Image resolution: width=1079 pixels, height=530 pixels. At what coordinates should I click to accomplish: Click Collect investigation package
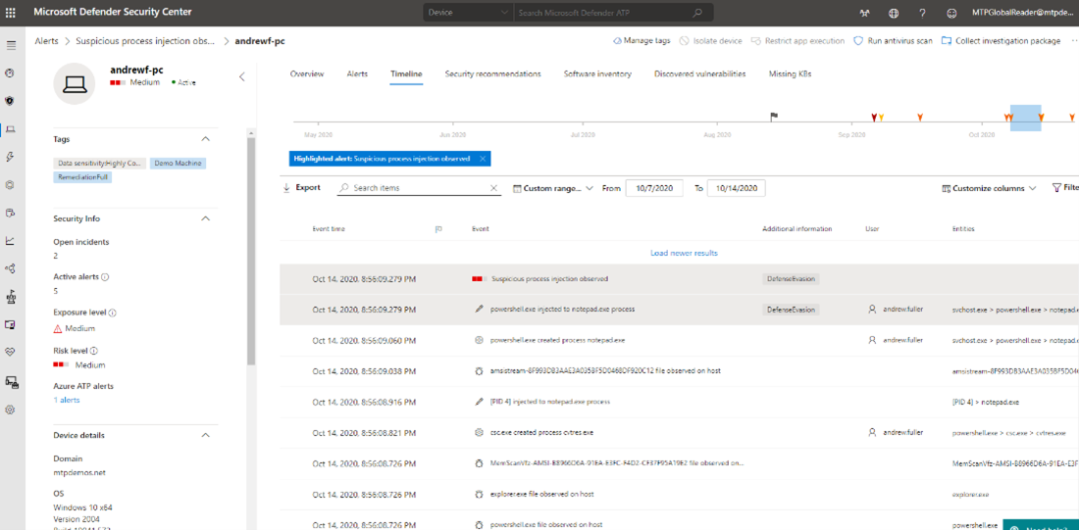coord(1001,40)
